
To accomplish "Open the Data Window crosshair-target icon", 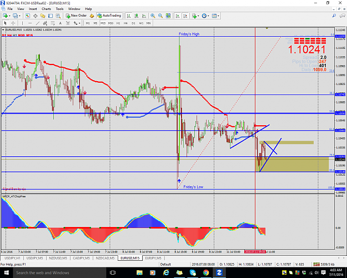I will click(x=35, y=16).
